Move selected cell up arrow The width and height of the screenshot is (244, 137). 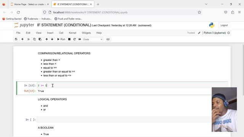pyautogui.click(x=47, y=39)
